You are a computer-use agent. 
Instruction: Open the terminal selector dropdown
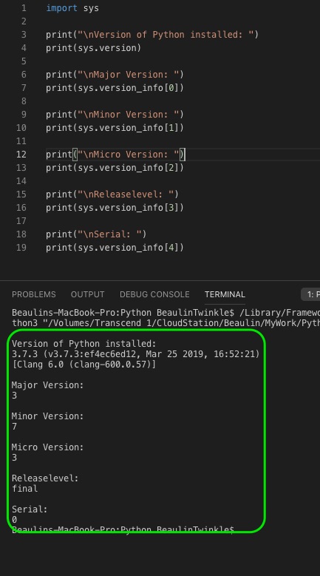pyautogui.click(x=311, y=294)
